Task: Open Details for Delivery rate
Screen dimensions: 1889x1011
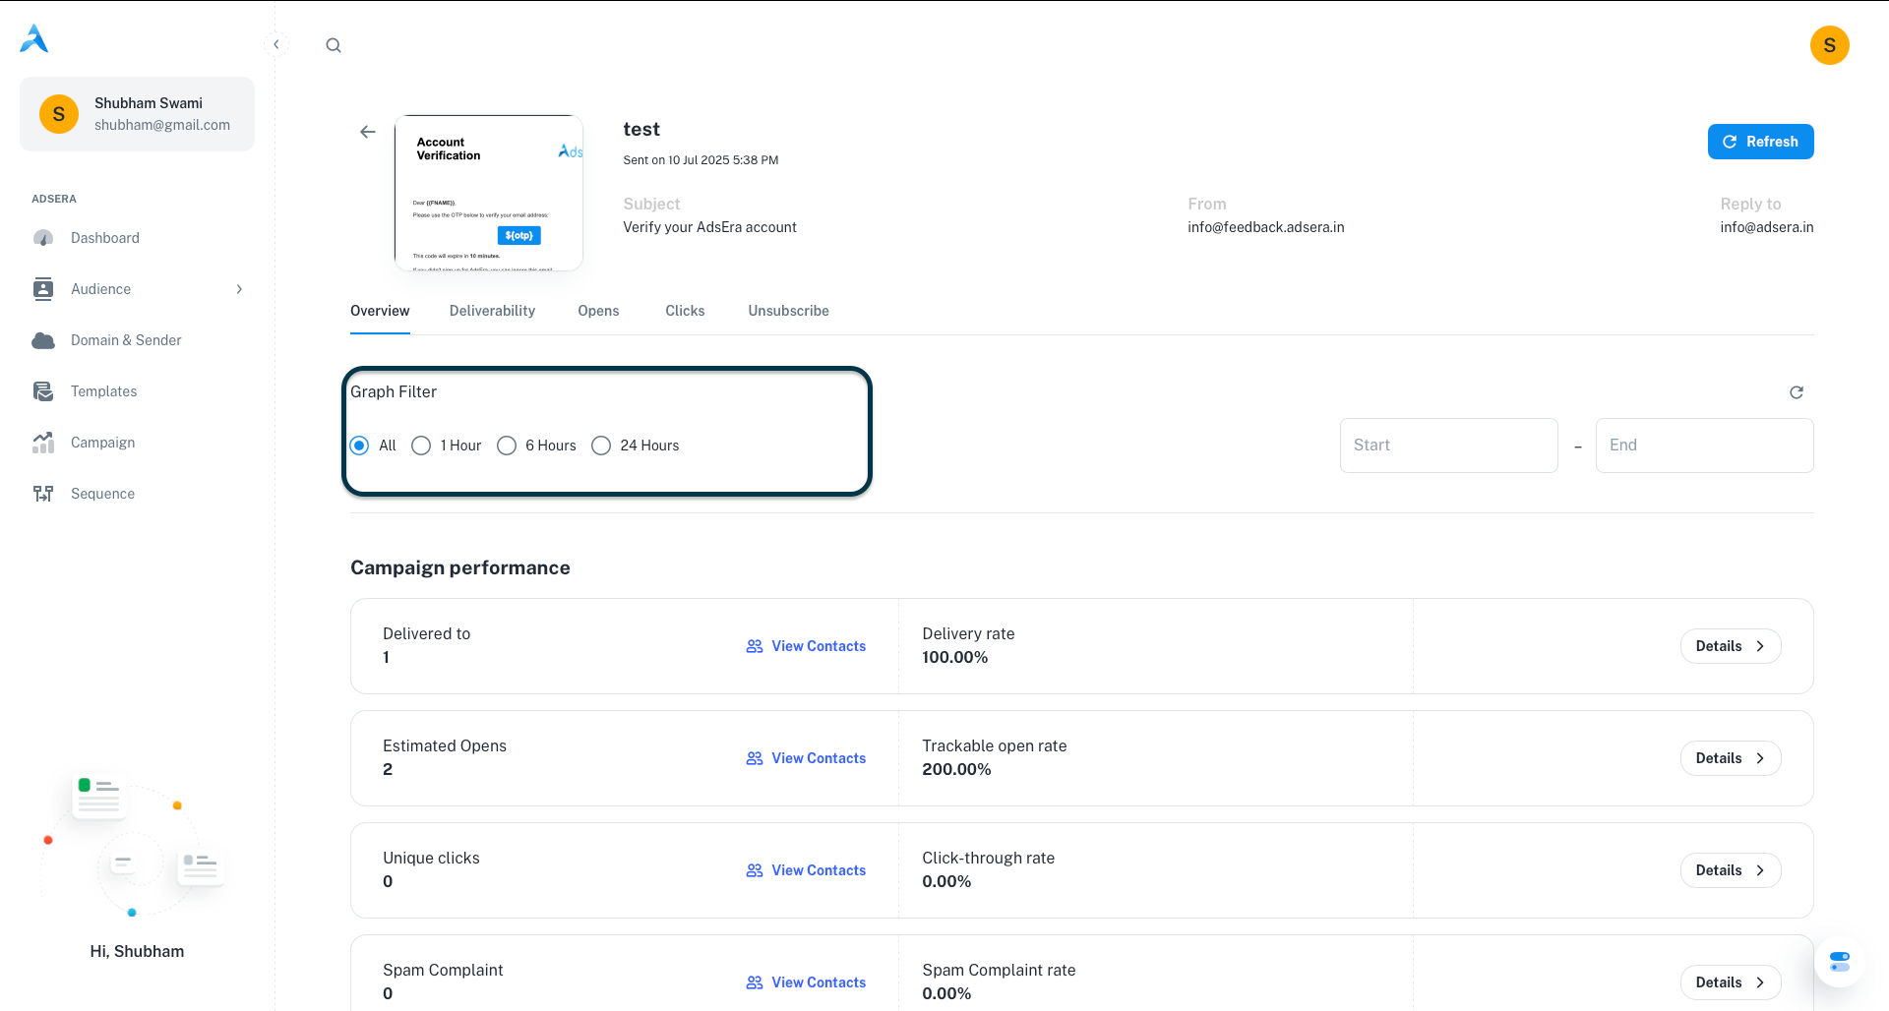Action: pos(1730,646)
